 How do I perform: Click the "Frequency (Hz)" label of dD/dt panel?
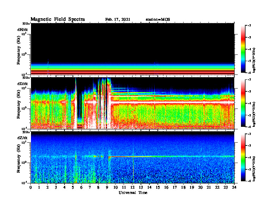19,104
